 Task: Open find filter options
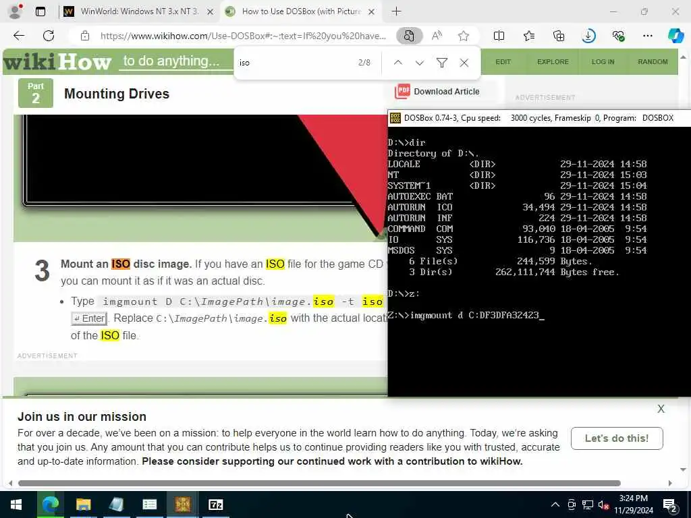(441, 63)
